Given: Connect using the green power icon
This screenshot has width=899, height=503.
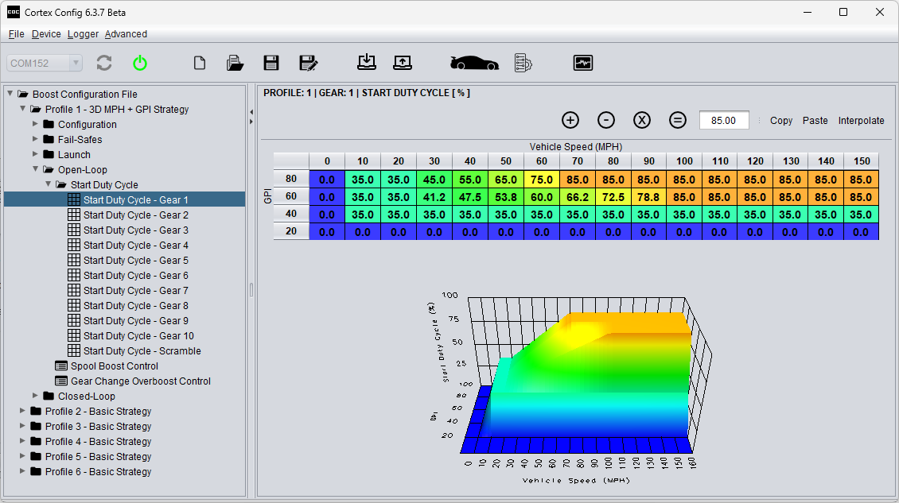Looking at the screenshot, I should (x=141, y=63).
